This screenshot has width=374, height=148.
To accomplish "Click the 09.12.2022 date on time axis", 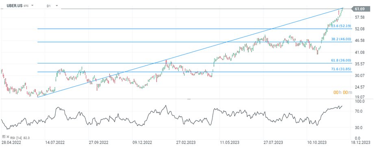I will 142,142.
